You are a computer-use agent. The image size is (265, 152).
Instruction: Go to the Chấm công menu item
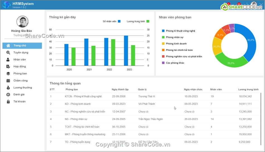click(x=20, y=81)
